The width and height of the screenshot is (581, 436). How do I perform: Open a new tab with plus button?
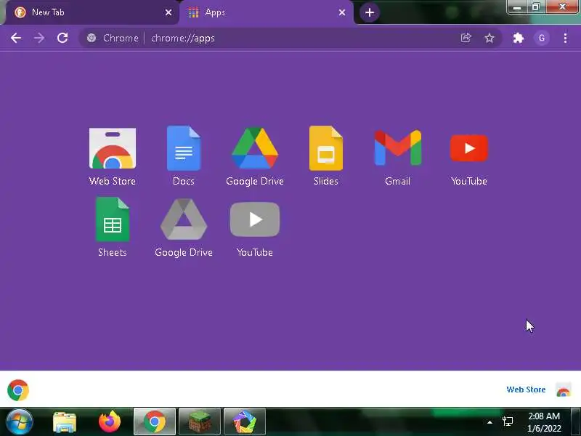coord(370,12)
